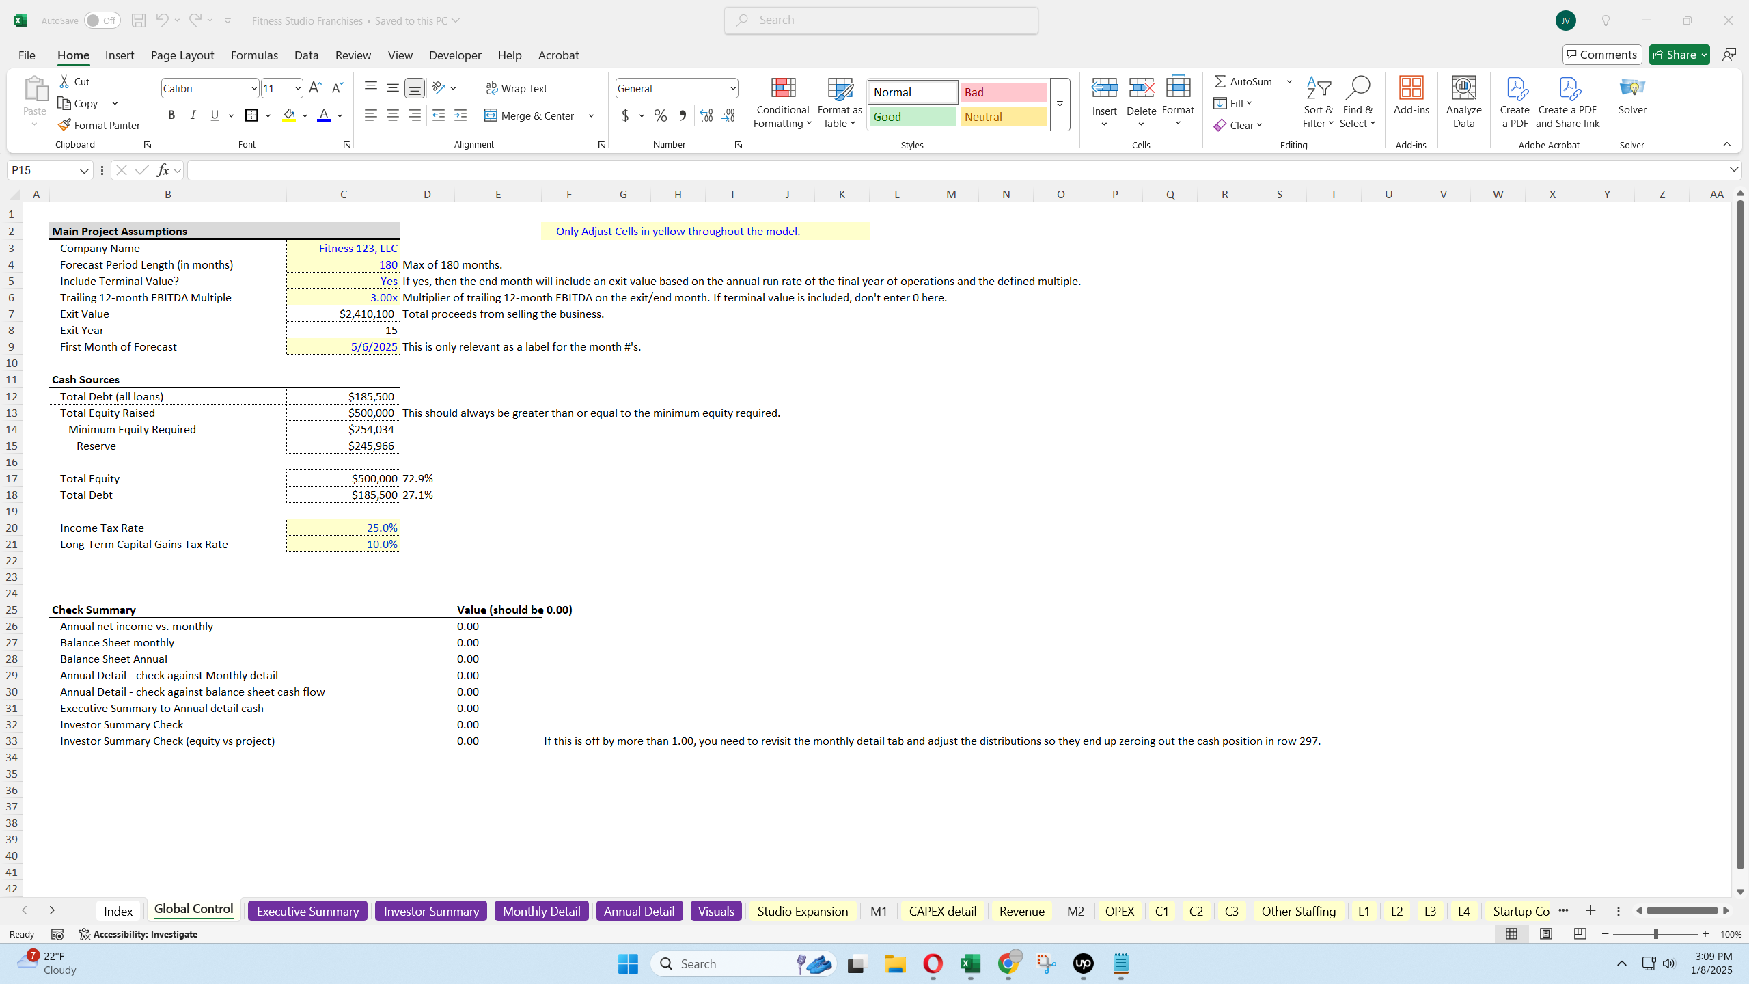This screenshot has width=1749, height=984.
Task: Click Accessibility: Investigate in status bar
Action: (138, 934)
